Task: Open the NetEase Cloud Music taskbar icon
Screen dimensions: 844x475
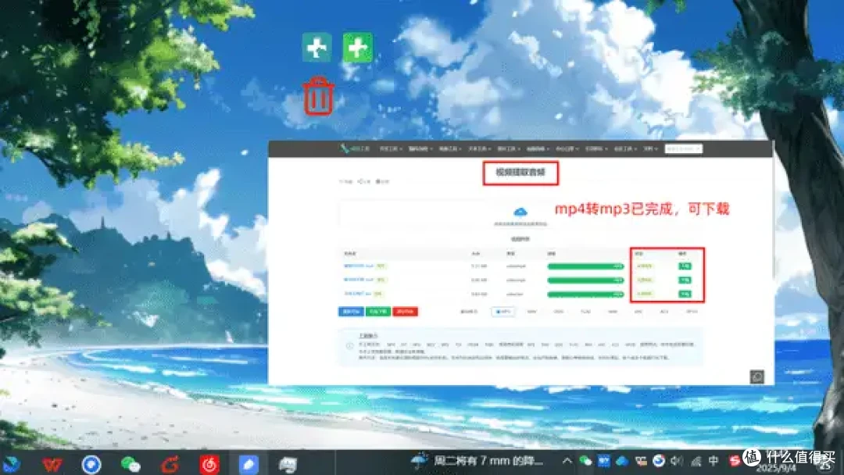Action: click(x=209, y=464)
